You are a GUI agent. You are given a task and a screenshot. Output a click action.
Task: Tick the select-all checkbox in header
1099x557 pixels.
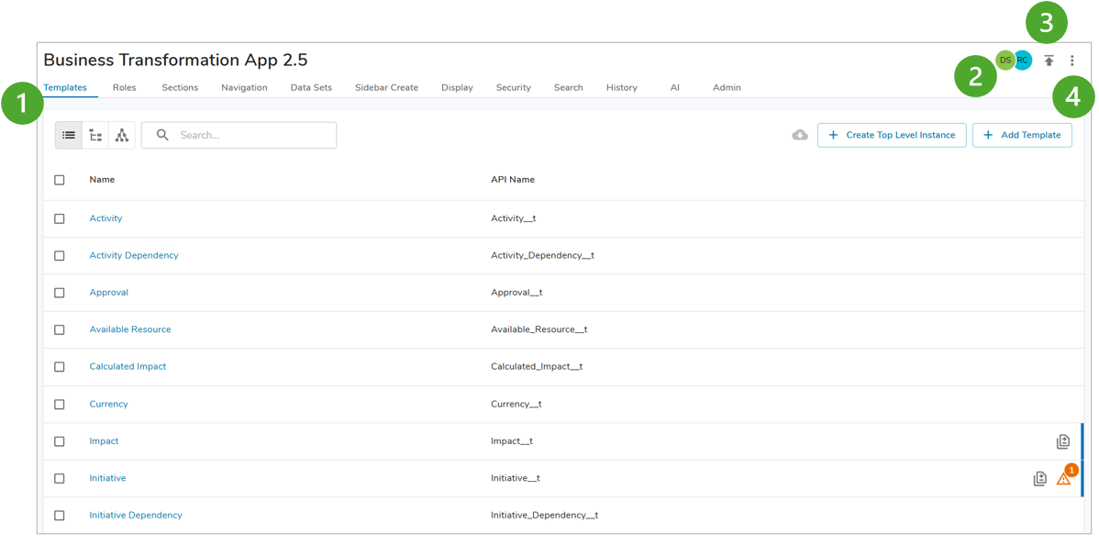(x=60, y=181)
